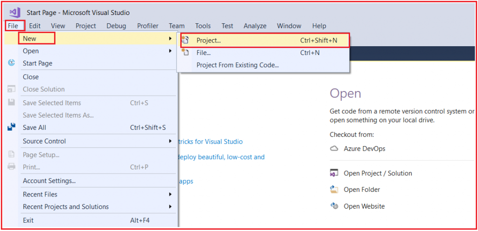Expand the Open submenu arrow
The height and width of the screenshot is (231, 478).
pos(170,51)
